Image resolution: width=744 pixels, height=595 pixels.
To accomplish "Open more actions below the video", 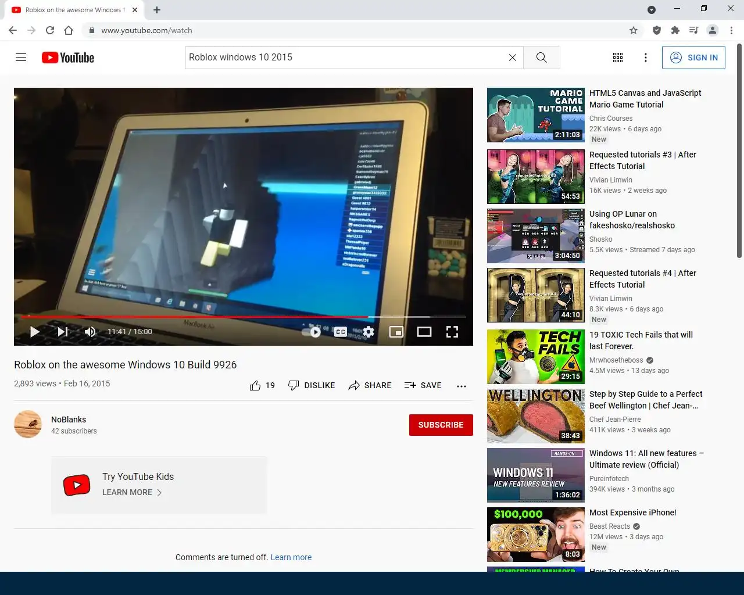I will pos(462,386).
